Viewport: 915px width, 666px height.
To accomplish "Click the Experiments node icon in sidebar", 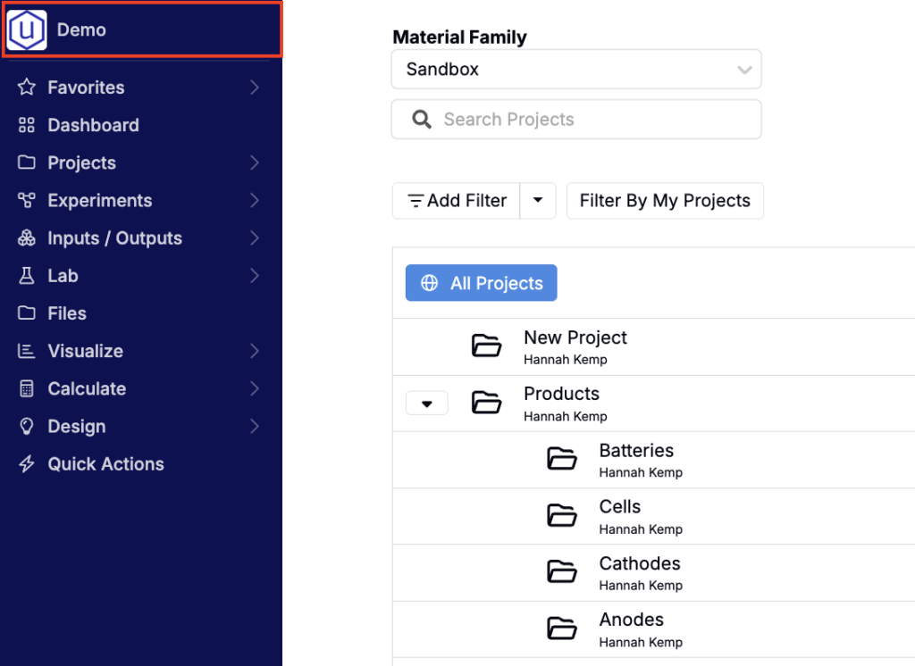I will [27, 201].
